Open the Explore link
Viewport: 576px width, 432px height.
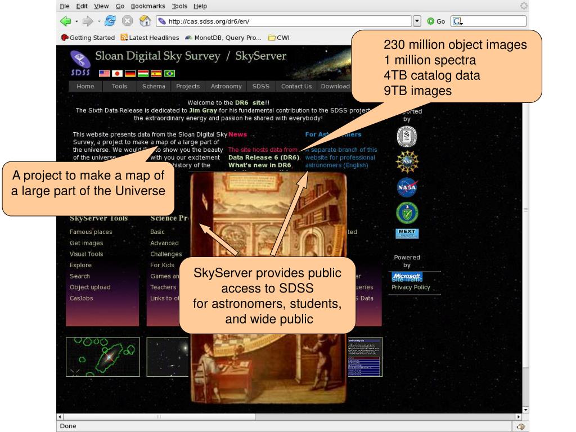click(80, 265)
